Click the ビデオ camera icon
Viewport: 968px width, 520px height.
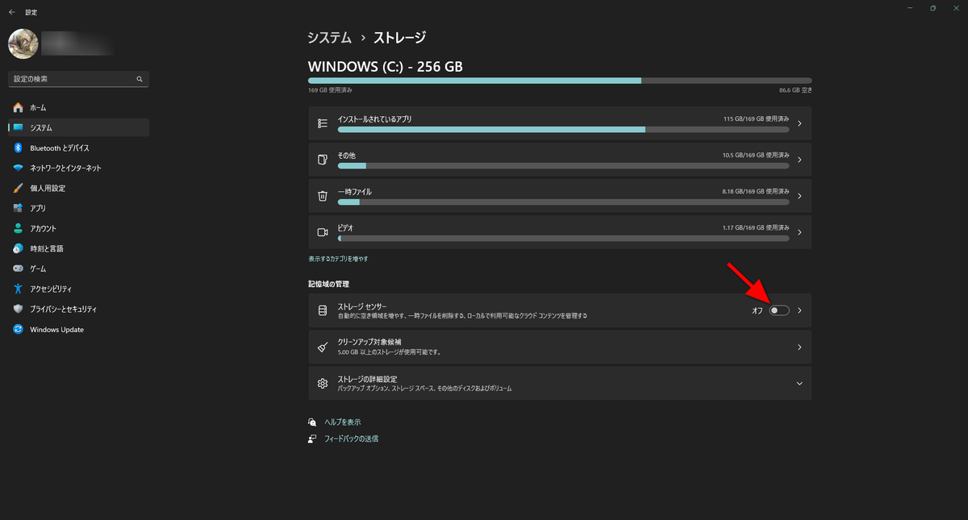(x=323, y=232)
